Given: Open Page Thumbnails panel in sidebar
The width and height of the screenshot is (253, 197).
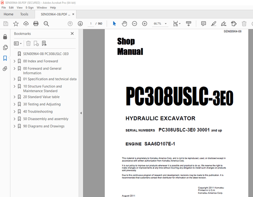Looking at the screenshot, I should pyautogui.click(x=5, y=48).
